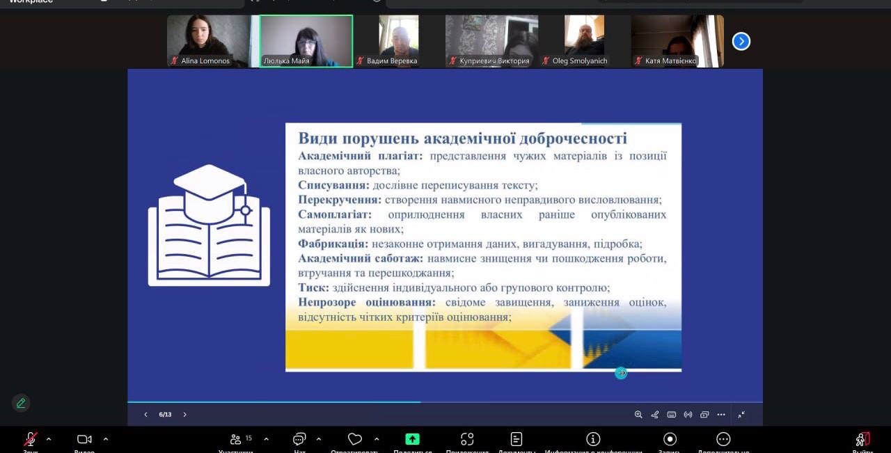Screen dimensions: 891x453
Task: Turn on the video camera
Action: click(84, 439)
